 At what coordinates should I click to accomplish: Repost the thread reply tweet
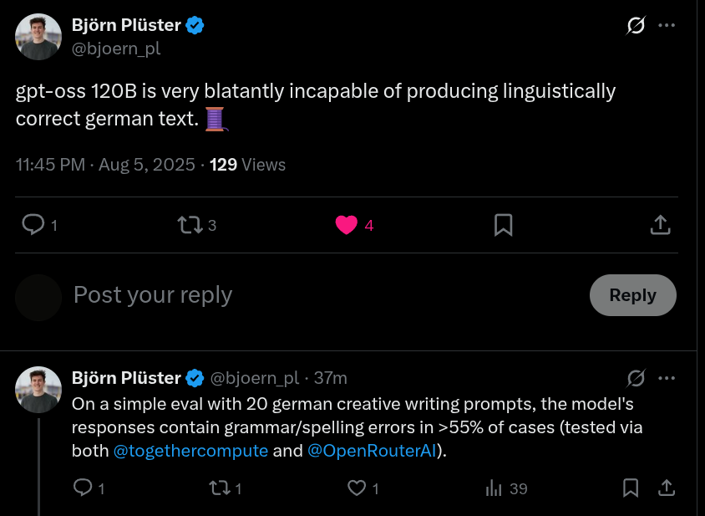[220, 488]
